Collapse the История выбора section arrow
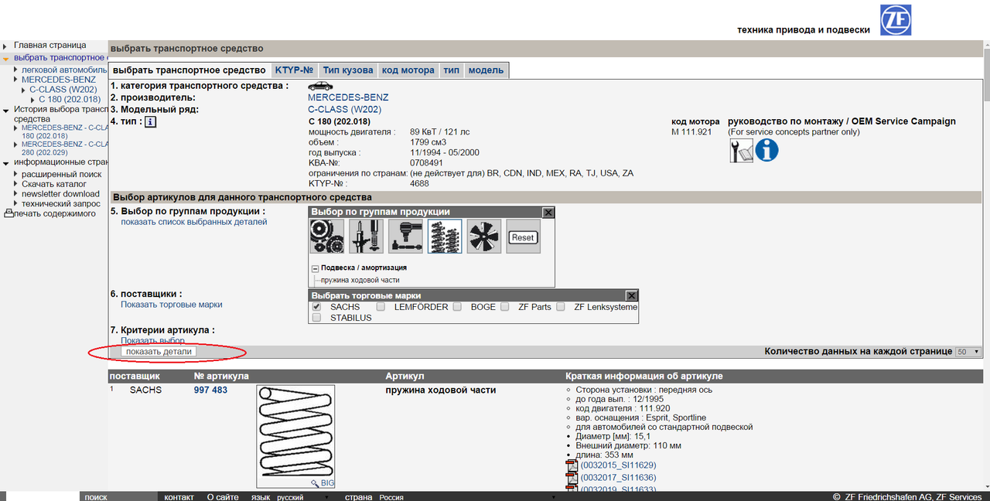The image size is (990, 501). pos(5,110)
